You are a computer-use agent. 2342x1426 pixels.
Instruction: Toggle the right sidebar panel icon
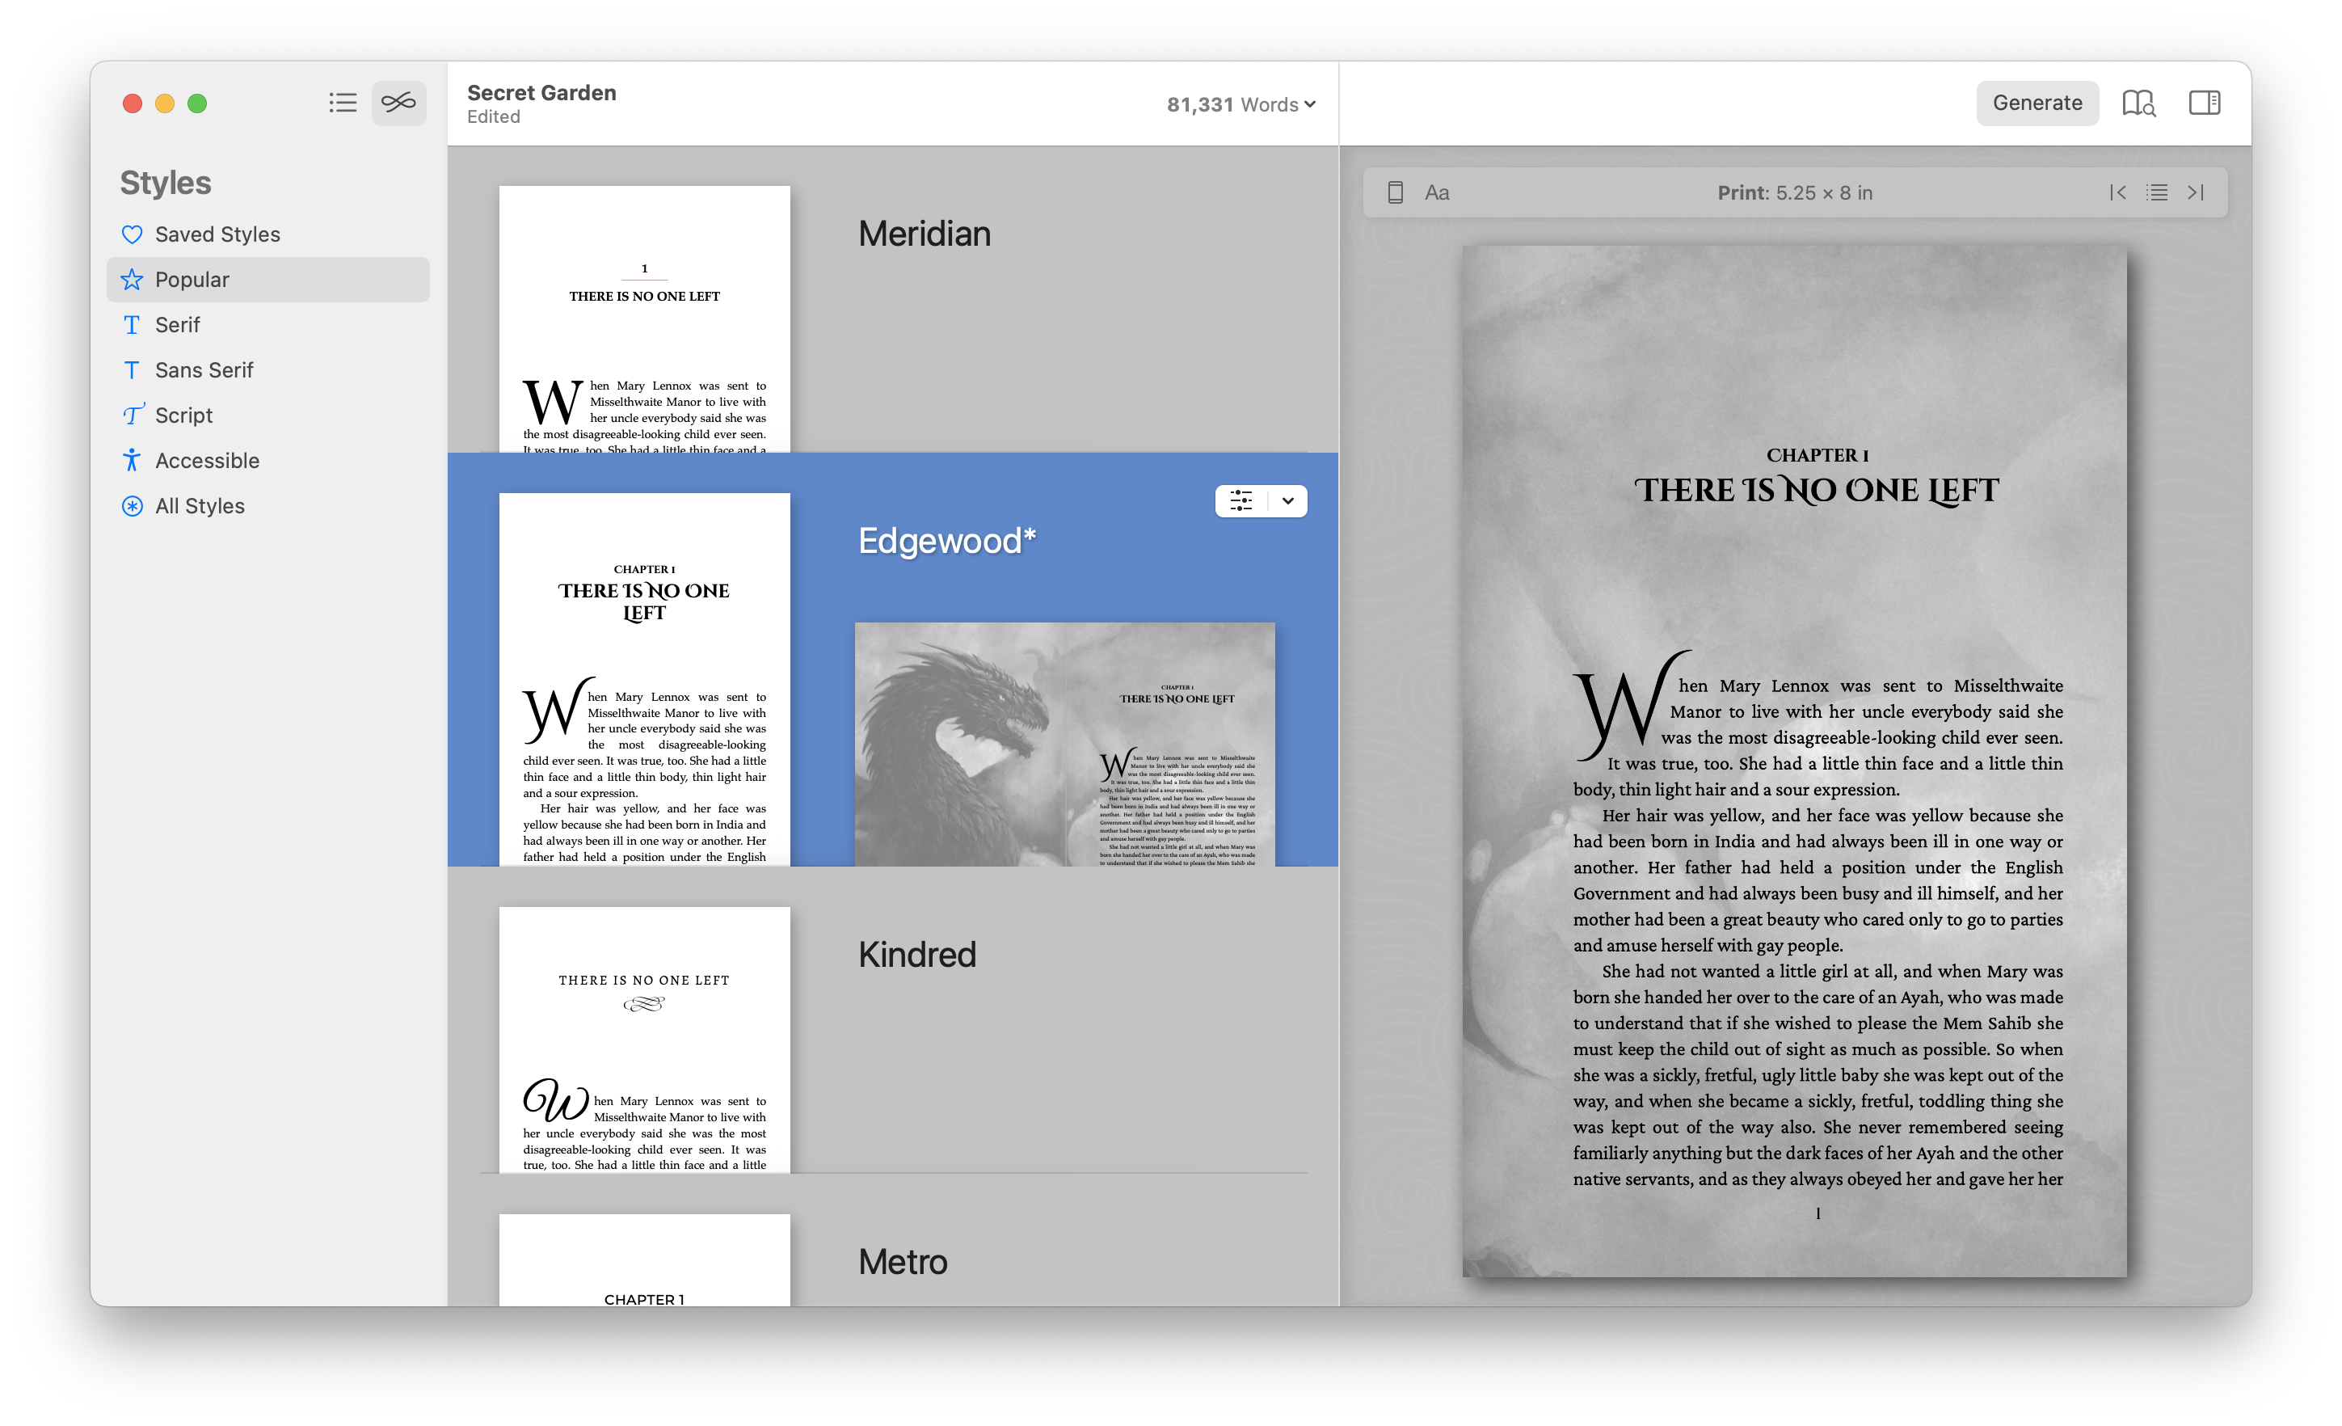click(2203, 103)
